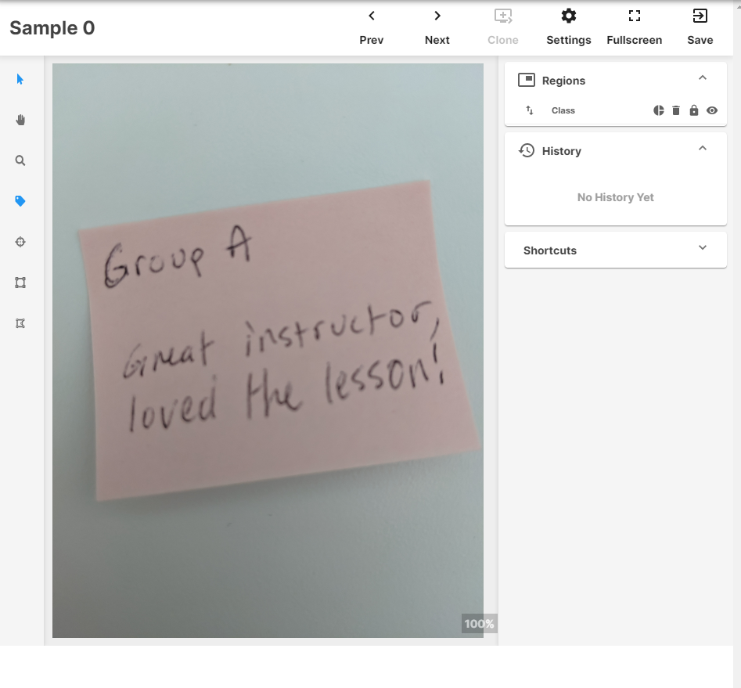Collapse the History panel
The image size is (741, 688).
pyautogui.click(x=702, y=148)
